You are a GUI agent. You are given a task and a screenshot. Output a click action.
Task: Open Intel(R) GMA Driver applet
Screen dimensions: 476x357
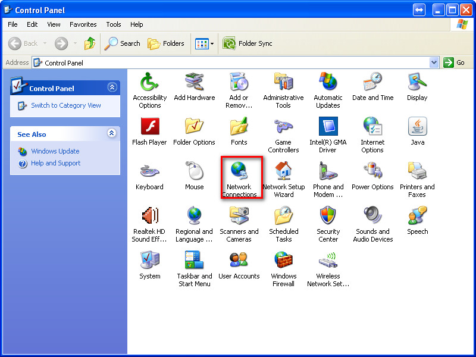[328, 135]
